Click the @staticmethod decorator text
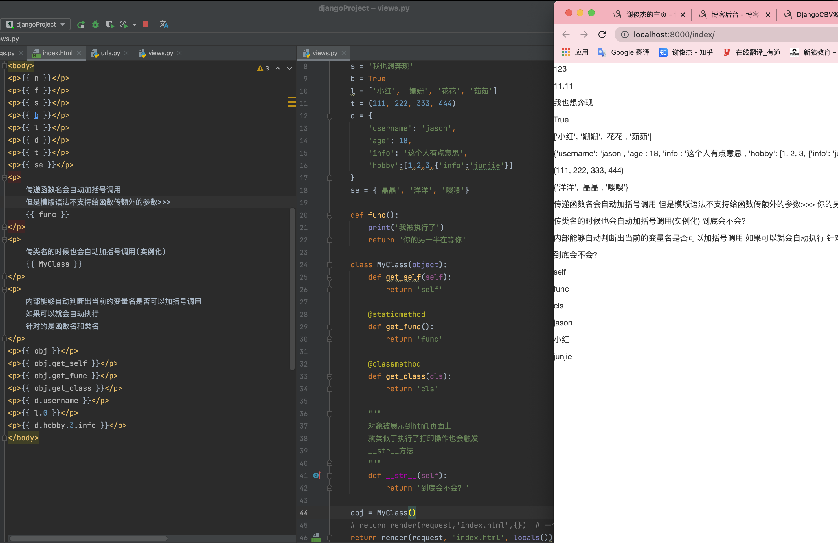The width and height of the screenshot is (838, 543). [x=396, y=314]
